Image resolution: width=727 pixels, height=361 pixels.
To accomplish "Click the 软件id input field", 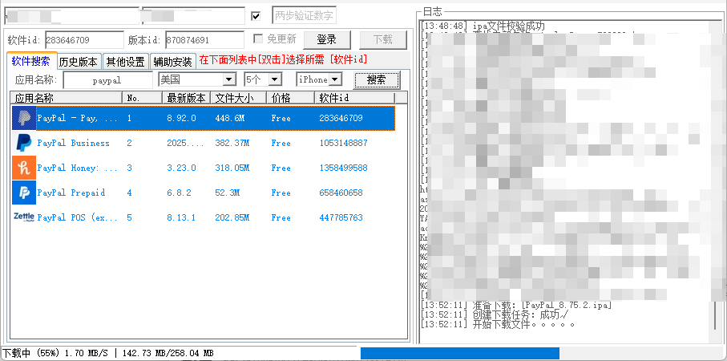I will [x=83, y=39].
